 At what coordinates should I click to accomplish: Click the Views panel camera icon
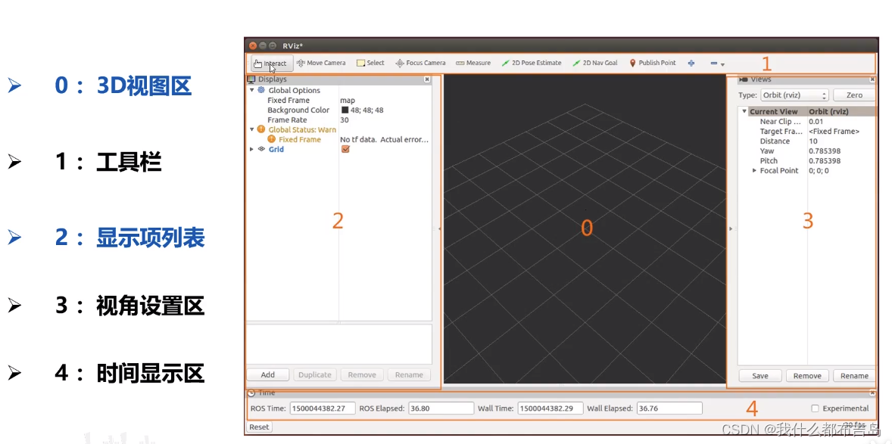point(744,79)
